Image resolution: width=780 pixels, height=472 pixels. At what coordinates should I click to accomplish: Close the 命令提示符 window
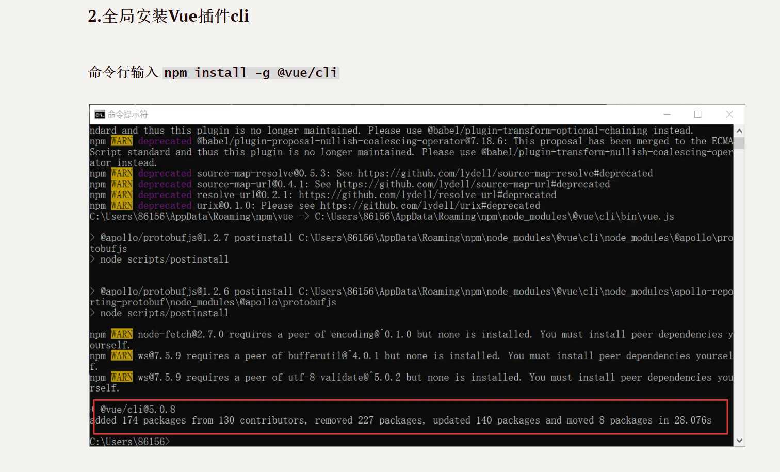point(729,115)
